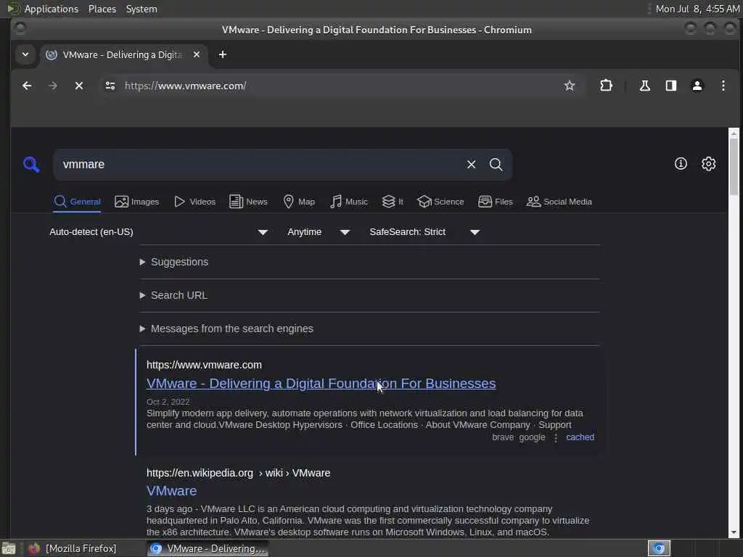Go back using the browser back arrow
This screenshot has width=743, height=557.
(x=27, y=86)
